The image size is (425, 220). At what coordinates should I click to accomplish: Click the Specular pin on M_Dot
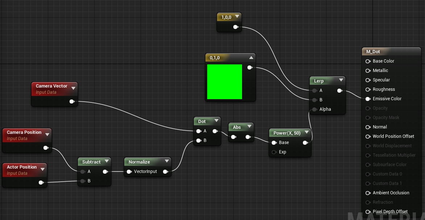[368, 80]
